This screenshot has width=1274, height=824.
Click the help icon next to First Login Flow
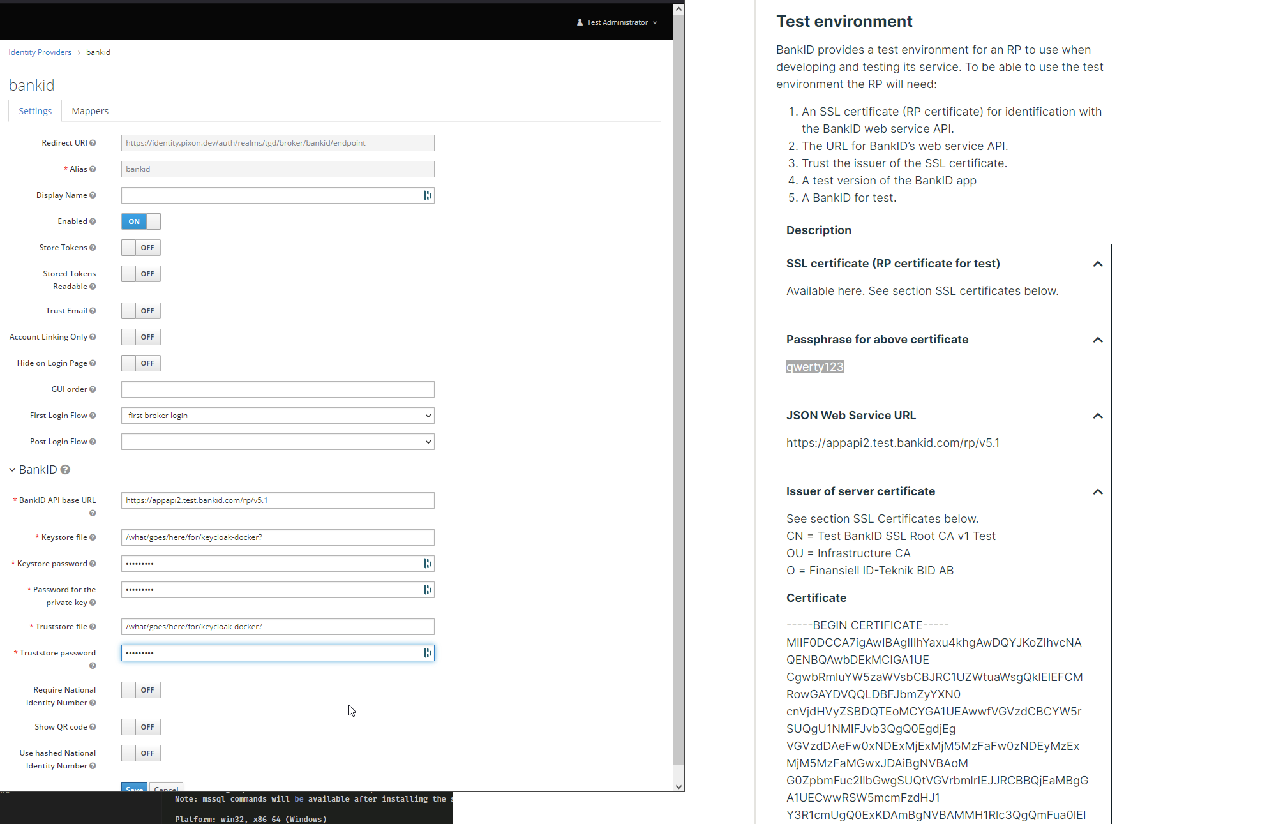93,415
